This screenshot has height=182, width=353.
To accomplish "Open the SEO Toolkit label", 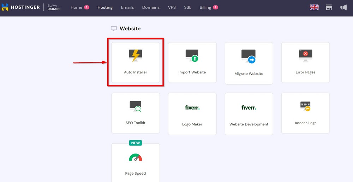I will click(x=136, y=123).
